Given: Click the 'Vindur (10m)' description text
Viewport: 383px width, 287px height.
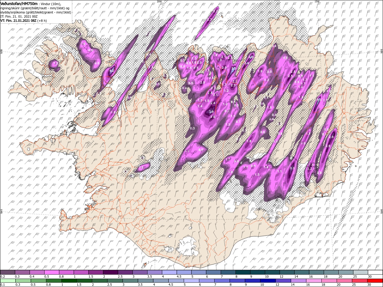Looking at the screenshot, I should pos(51,4).
